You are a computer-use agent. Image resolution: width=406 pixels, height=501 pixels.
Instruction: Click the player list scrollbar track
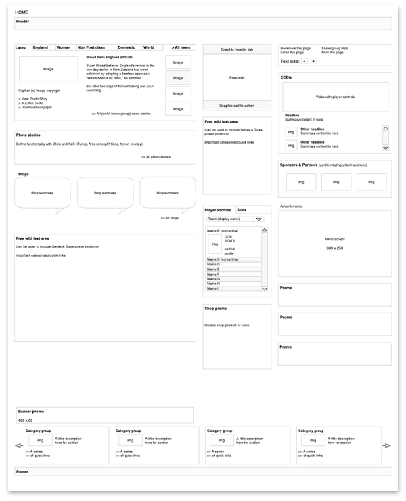click(x=265, y=259)
